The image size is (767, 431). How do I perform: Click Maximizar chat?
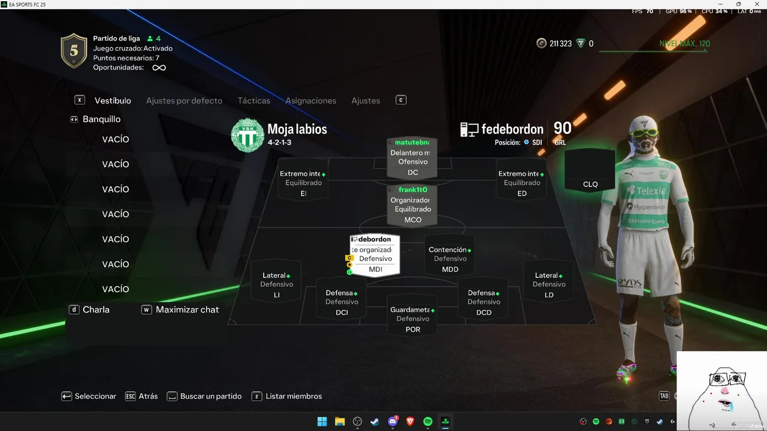tap(187, 309)
